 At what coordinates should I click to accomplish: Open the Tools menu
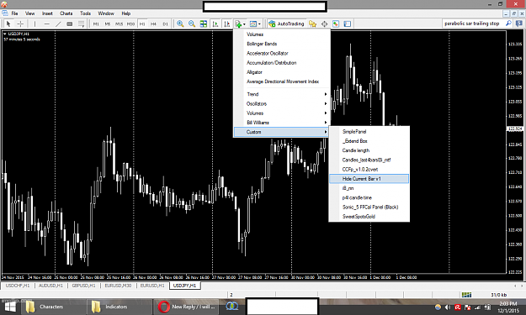click(85, 13)
